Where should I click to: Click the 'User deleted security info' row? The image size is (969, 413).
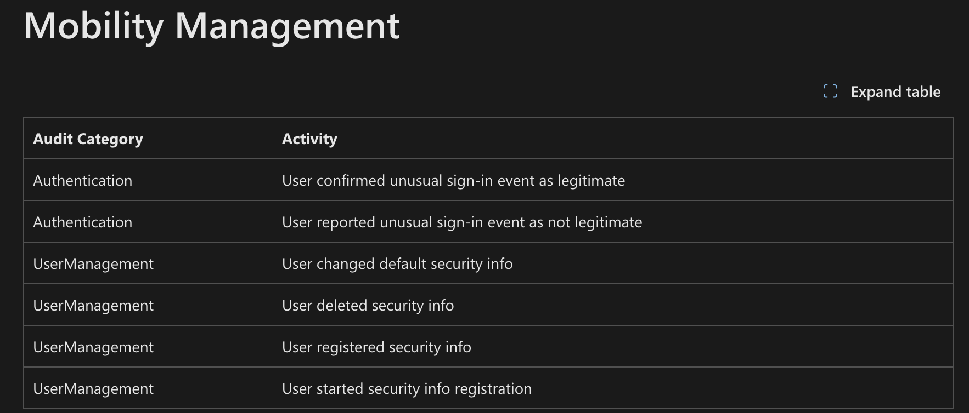click(x=367, y=305)
